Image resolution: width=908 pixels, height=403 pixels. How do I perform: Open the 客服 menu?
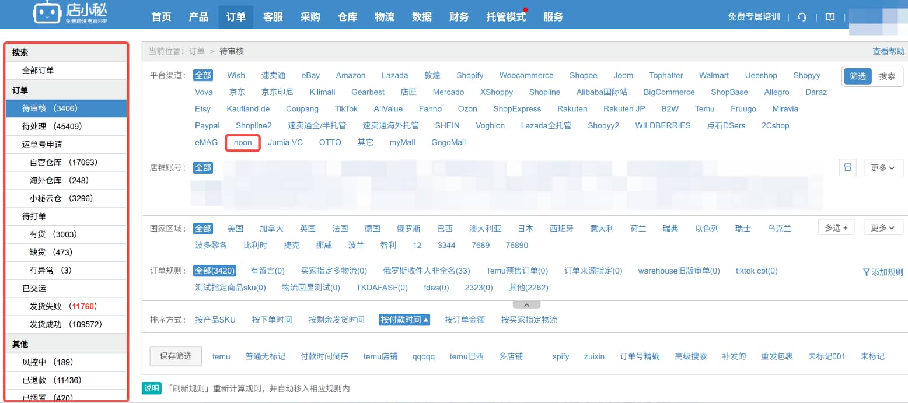click(273, 17)
